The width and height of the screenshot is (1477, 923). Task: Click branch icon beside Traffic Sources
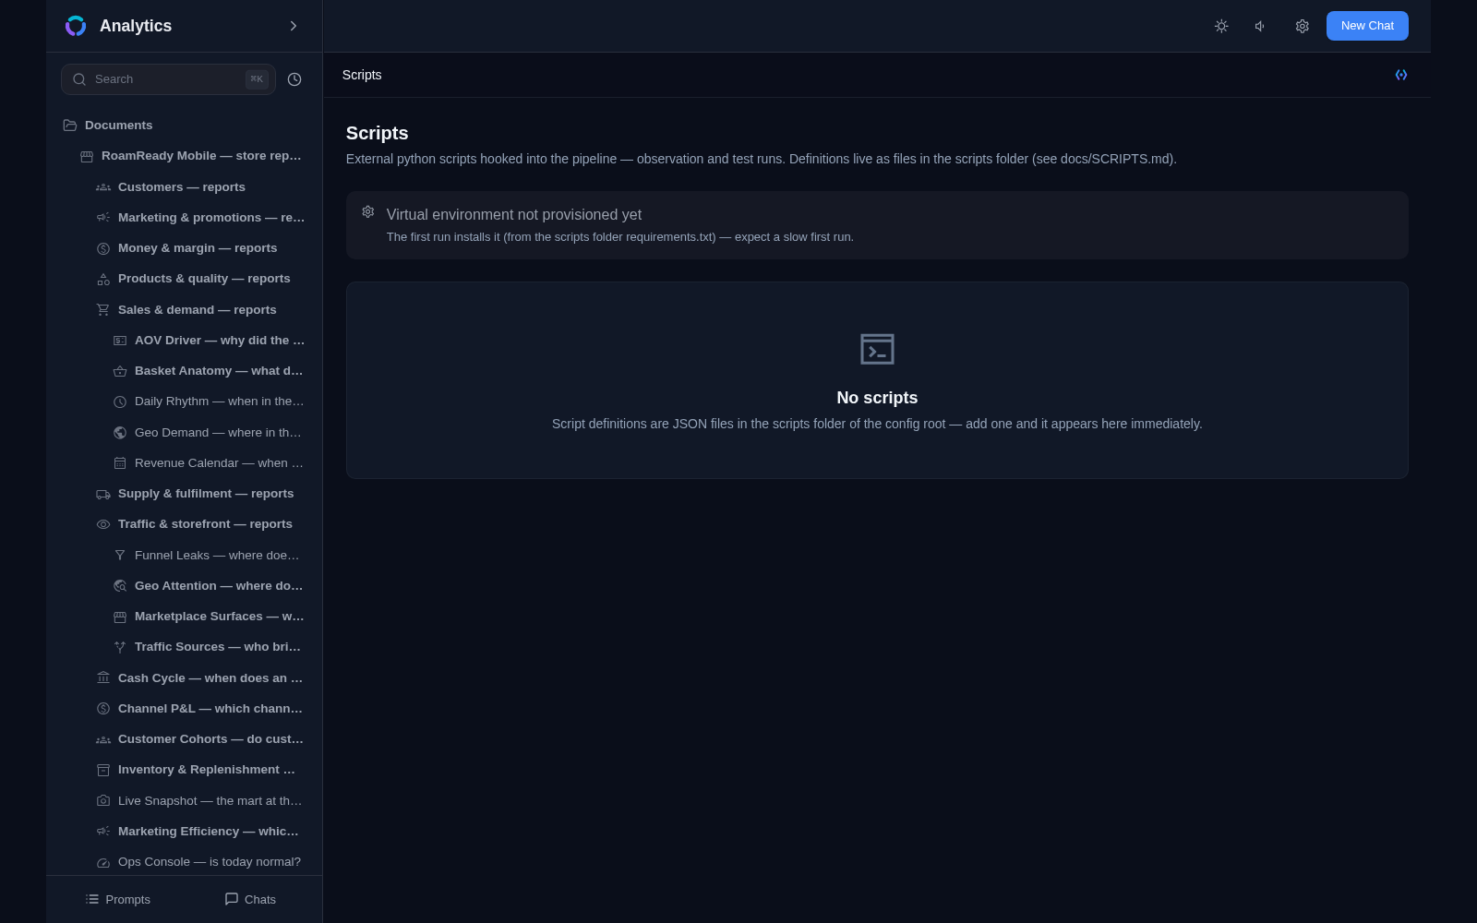coord(120,647)
